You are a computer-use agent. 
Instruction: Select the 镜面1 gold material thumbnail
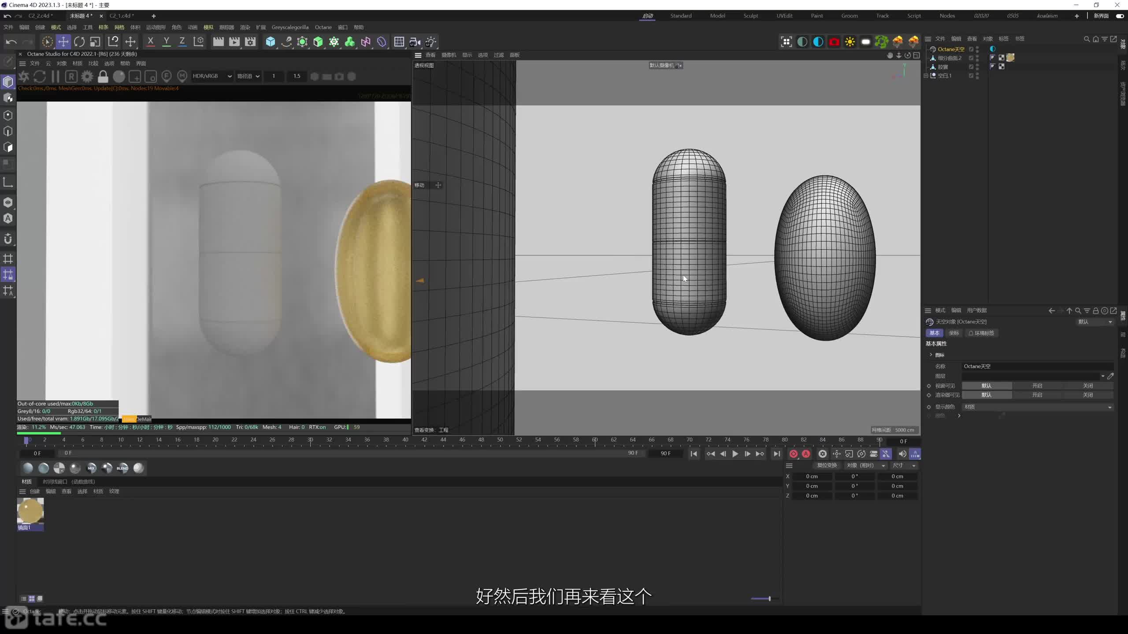click(x=30, y=512)
